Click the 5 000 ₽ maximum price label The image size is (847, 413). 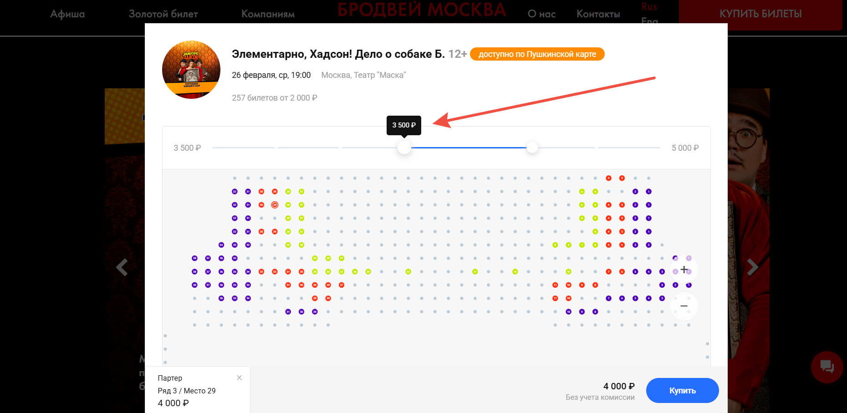pos(685,148)
